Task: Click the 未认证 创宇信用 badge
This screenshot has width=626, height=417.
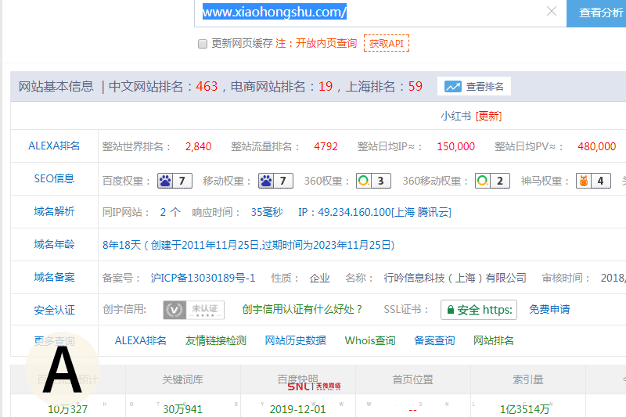Action: (193, 310)
